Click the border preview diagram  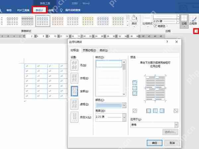[x=155, y=88]
